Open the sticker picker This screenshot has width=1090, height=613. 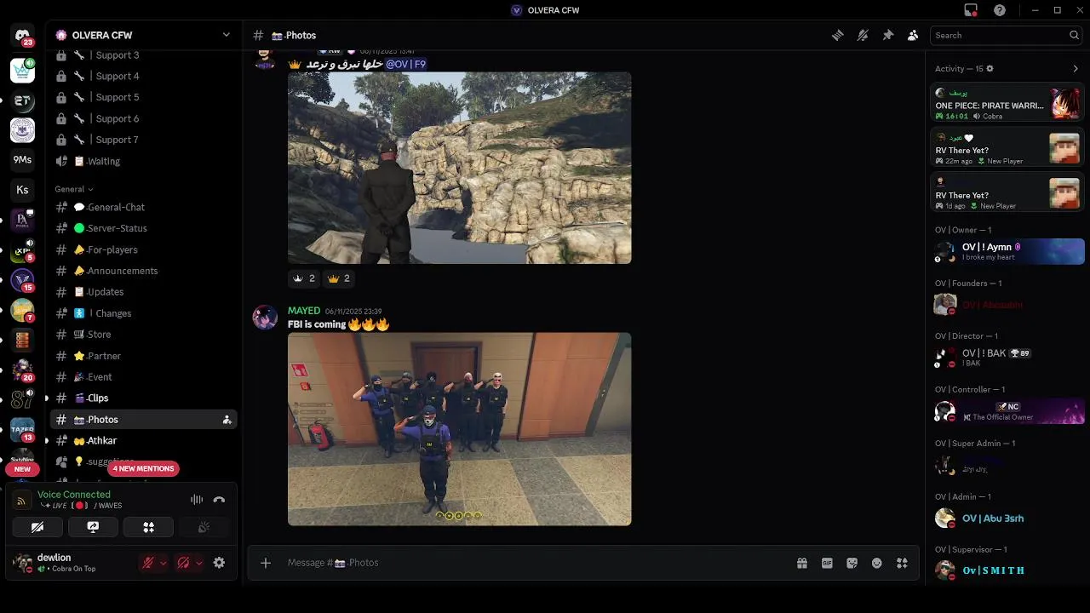[x=852, y=563]
